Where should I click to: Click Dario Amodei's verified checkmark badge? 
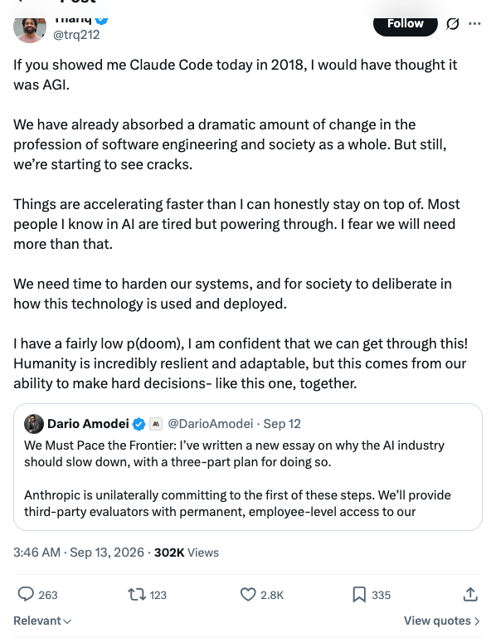tap(139, 424)
